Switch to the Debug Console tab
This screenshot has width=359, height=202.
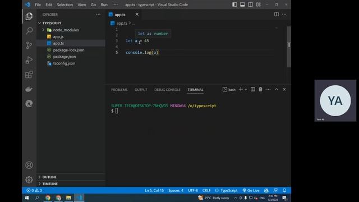point(167,90)
